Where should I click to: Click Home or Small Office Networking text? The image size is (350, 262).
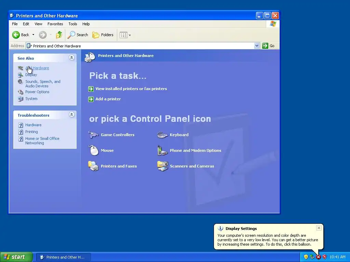pyautogui.click(x=42, y=141)
